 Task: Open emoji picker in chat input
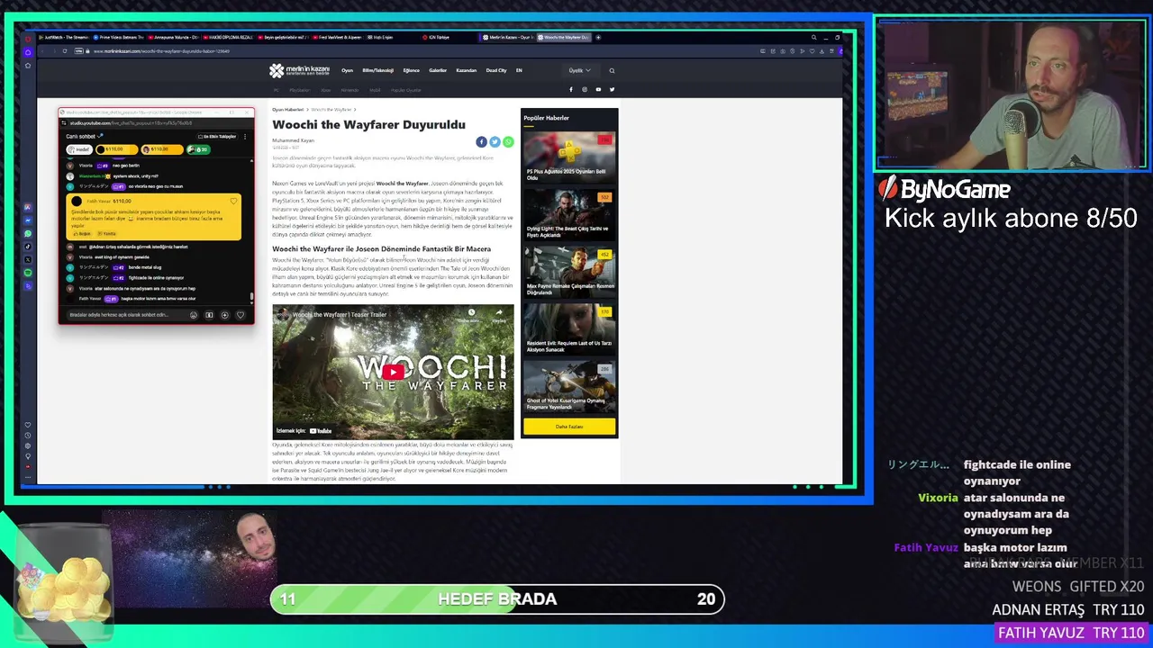pyautogui.click(x=193, y=315)
